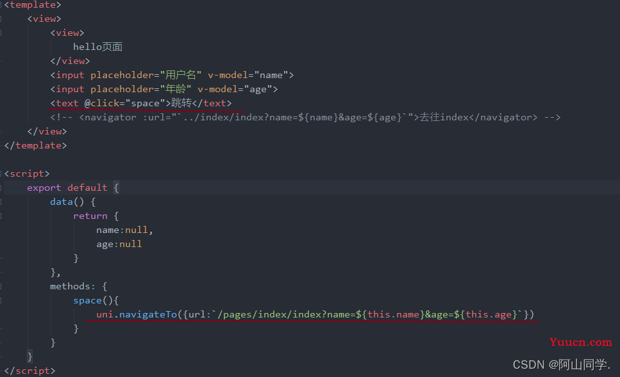
Task: Click the 'name:null,' property line
Action: [x=124, y=230]
